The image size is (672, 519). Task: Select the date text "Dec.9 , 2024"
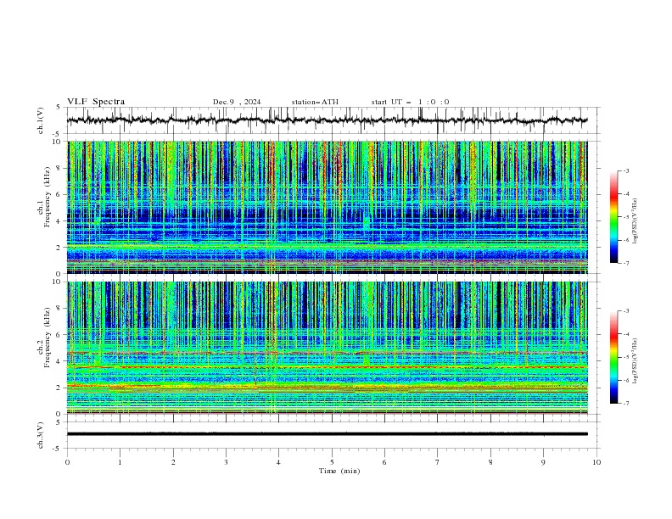tap(237, 102)
